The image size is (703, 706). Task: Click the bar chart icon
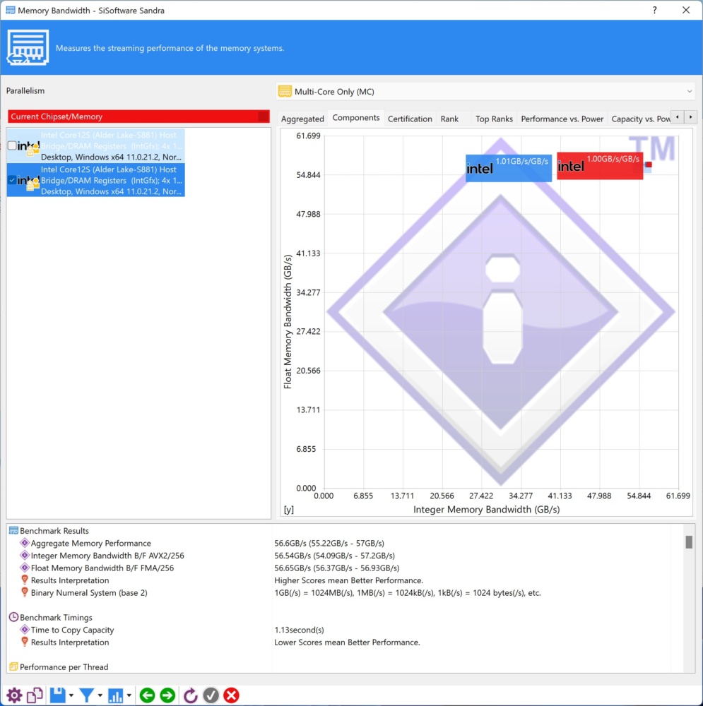pos(115,695)
